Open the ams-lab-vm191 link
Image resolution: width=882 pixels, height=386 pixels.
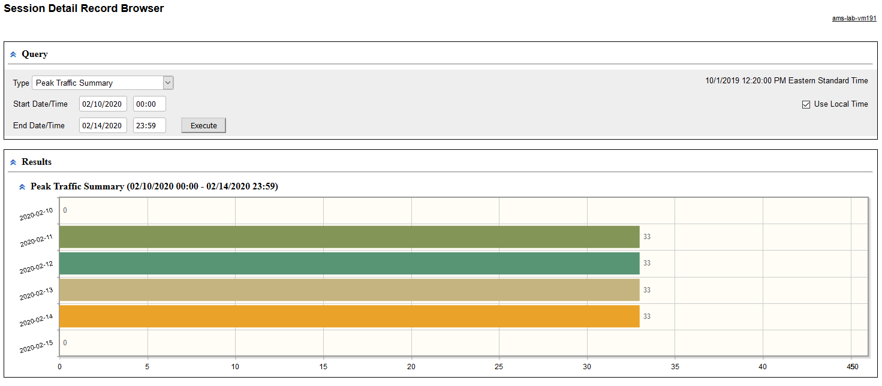pos(854,19)
